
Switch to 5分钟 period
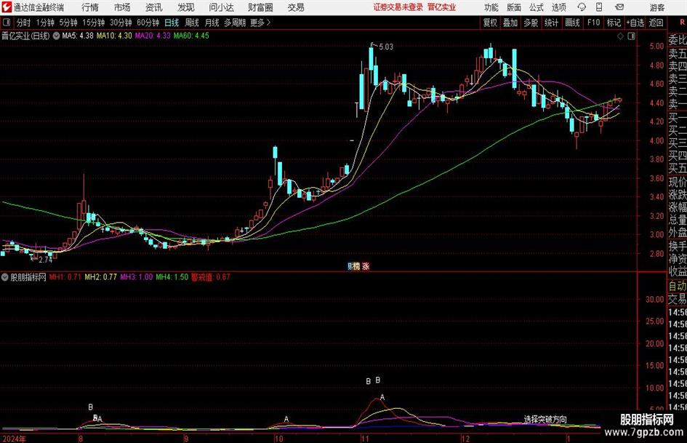click(68, 23)
